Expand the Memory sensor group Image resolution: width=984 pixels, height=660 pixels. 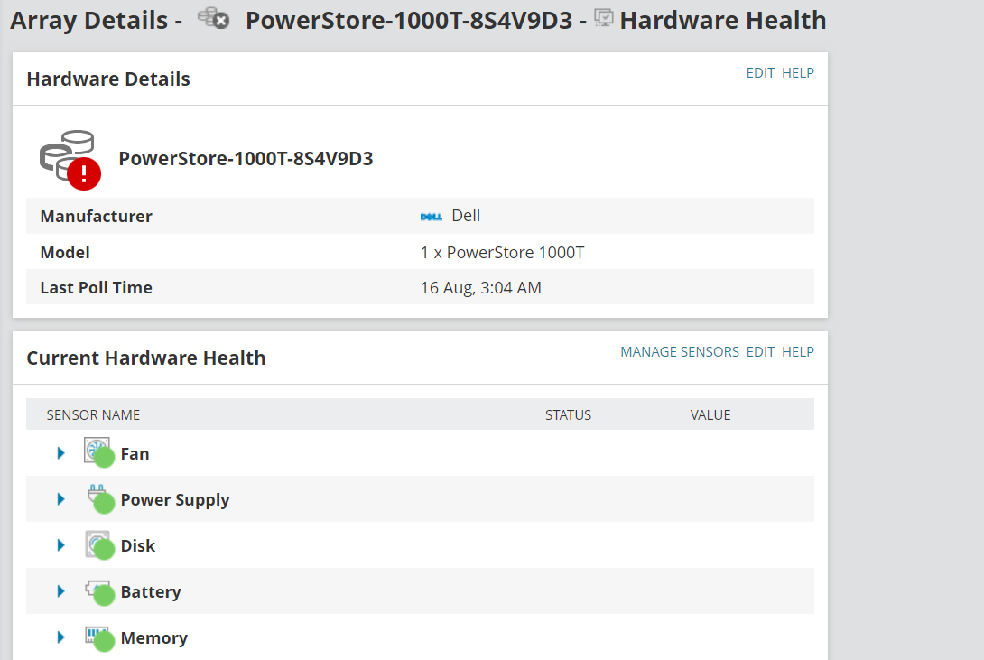pyautogui.click(x=60, y=637)
